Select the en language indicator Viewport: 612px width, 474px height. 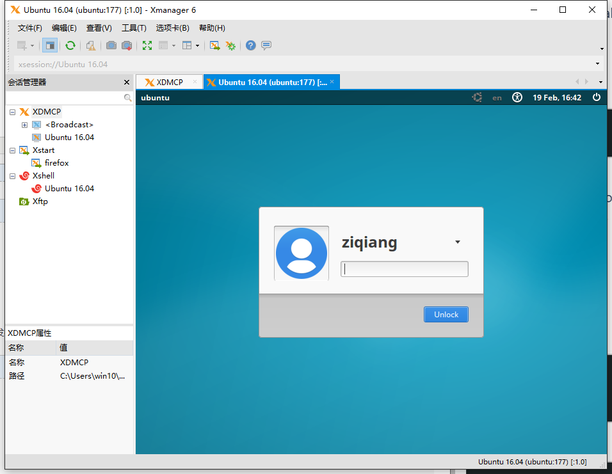point(497,97)
